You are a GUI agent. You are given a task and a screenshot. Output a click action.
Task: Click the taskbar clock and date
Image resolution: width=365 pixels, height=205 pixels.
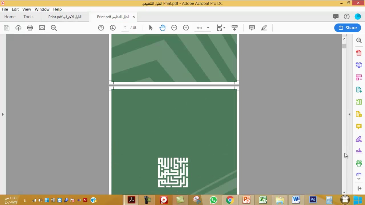point(11,200)
